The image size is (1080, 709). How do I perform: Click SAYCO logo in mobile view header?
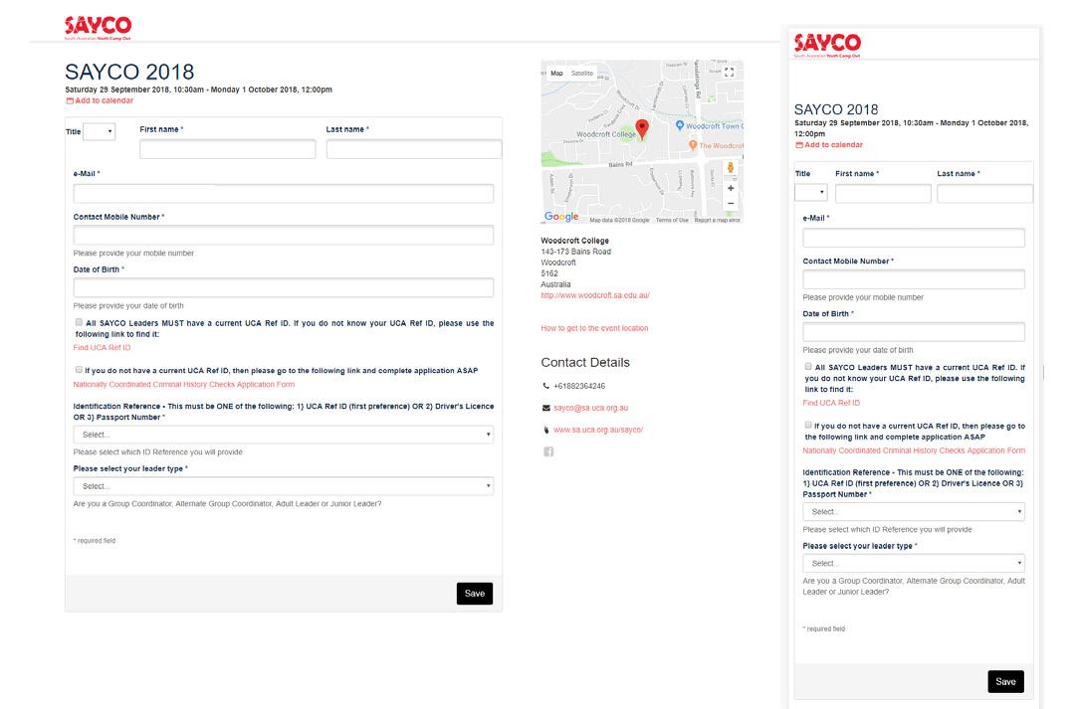[827, 45]
